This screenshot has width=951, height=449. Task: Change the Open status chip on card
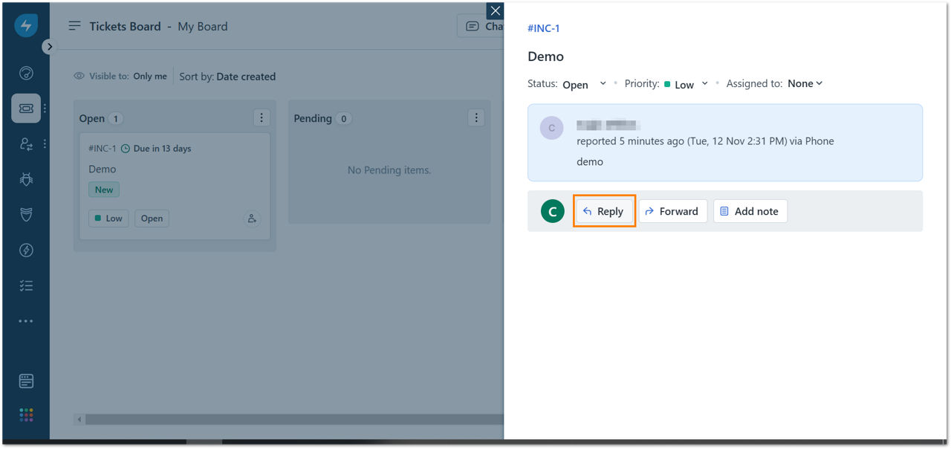152,219
